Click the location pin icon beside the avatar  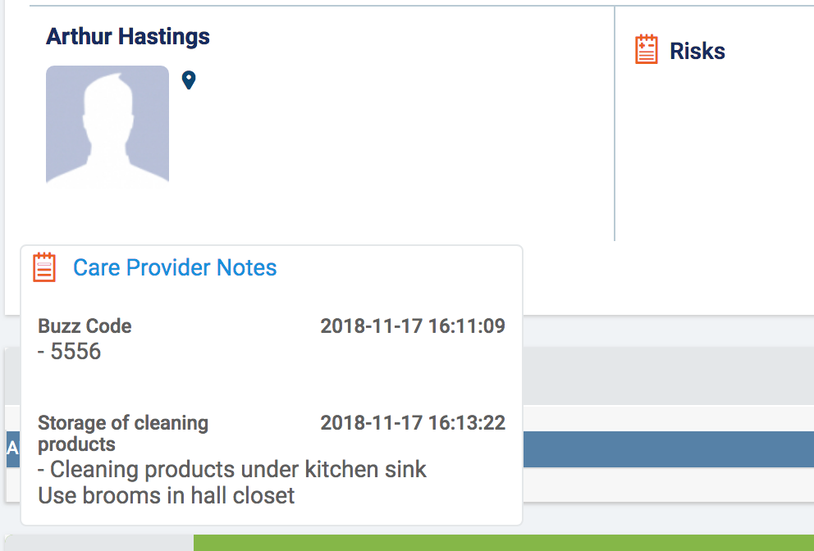[189, 80]
